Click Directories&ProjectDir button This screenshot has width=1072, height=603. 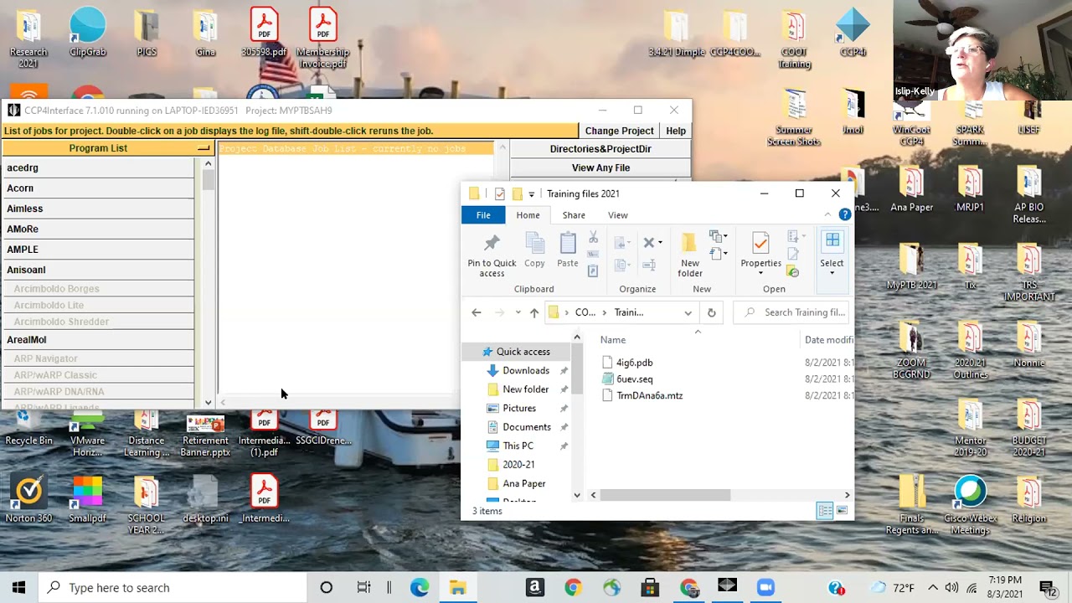(600, 149)
